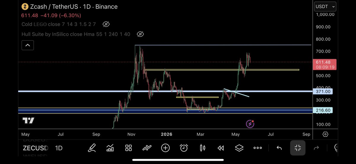Select the top resistance line near 750

click(x=223, y=45)
